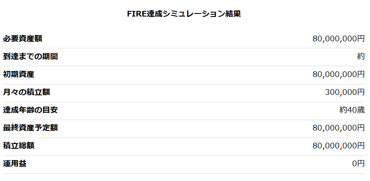This screenshot has width=370, height=181.
Task: Click the 約40歳 age value
Action: click(352, 110)
